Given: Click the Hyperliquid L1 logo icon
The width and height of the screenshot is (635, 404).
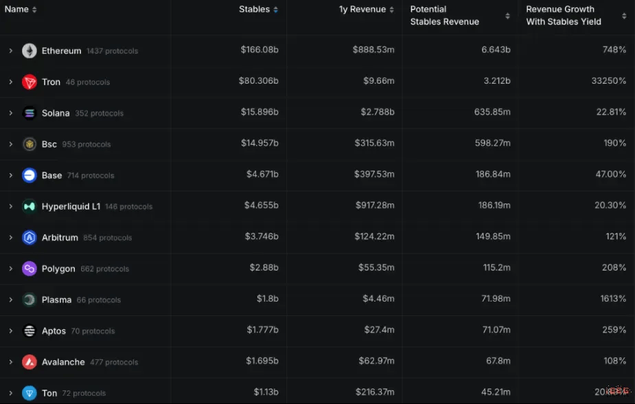Looking at the screenshot, I should [29, 206].
